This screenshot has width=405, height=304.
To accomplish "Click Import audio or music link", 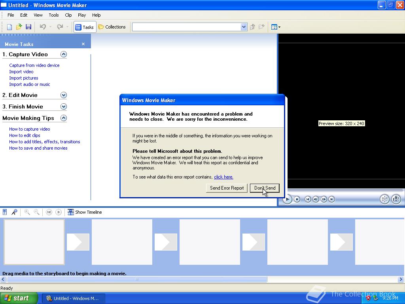I will [x=29, y=84].
